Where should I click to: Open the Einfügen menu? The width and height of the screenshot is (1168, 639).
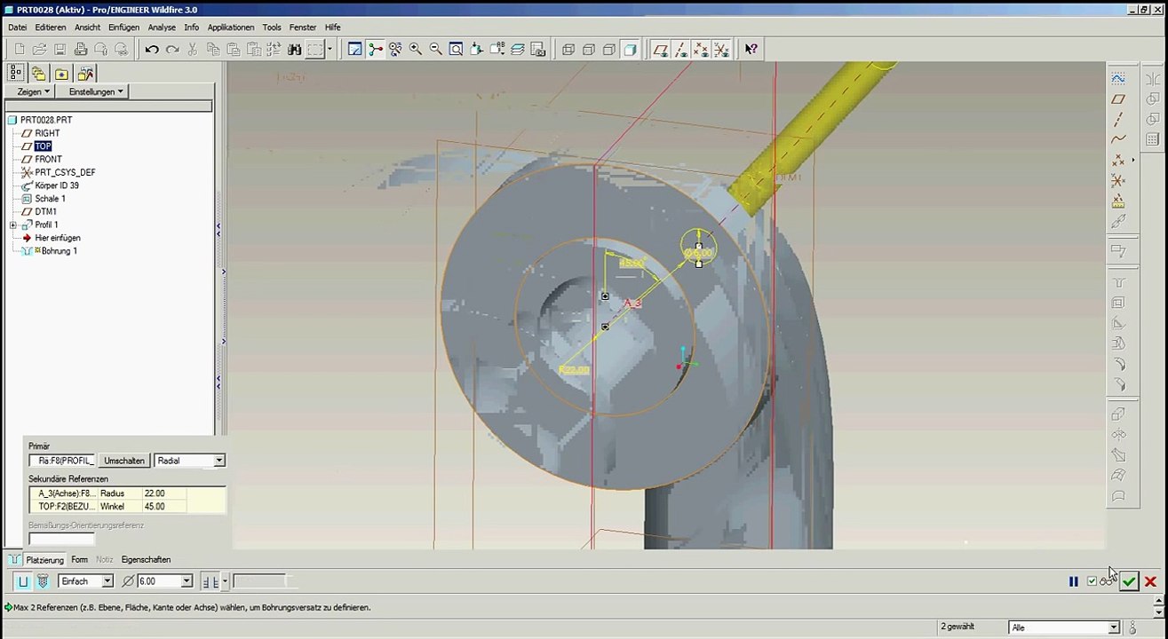click(x=123, y=28)
